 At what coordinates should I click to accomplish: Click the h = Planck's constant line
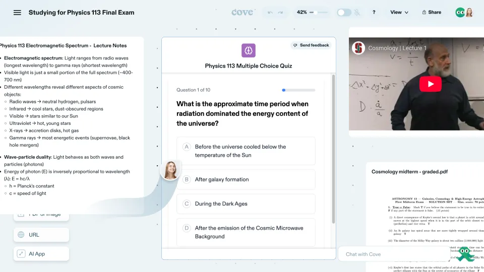tap(31, 186)
